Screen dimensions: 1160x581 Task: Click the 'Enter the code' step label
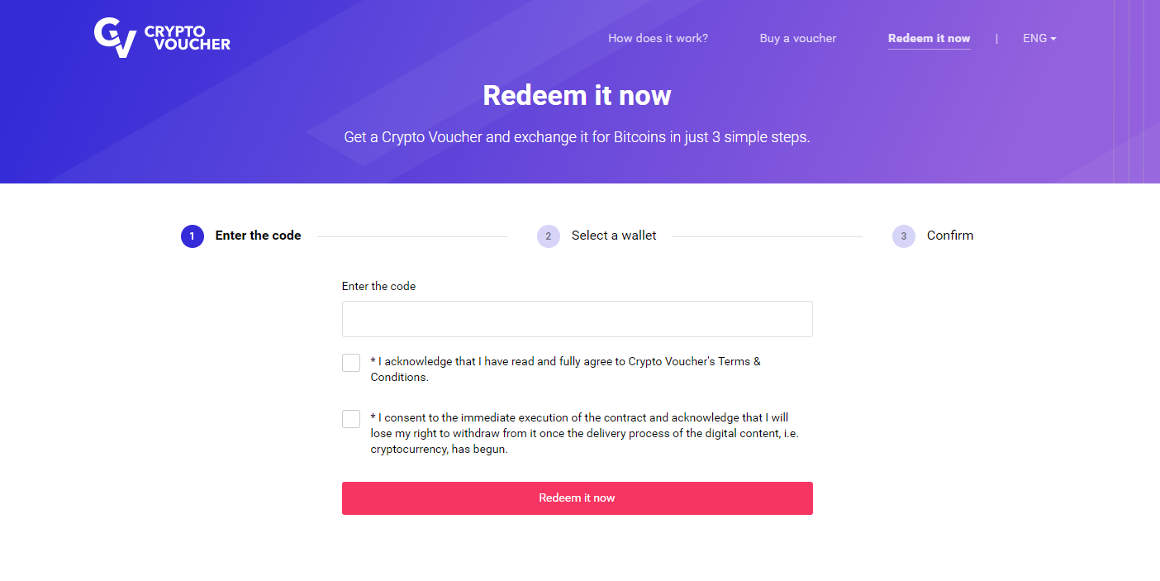click(x=258, y=235)
